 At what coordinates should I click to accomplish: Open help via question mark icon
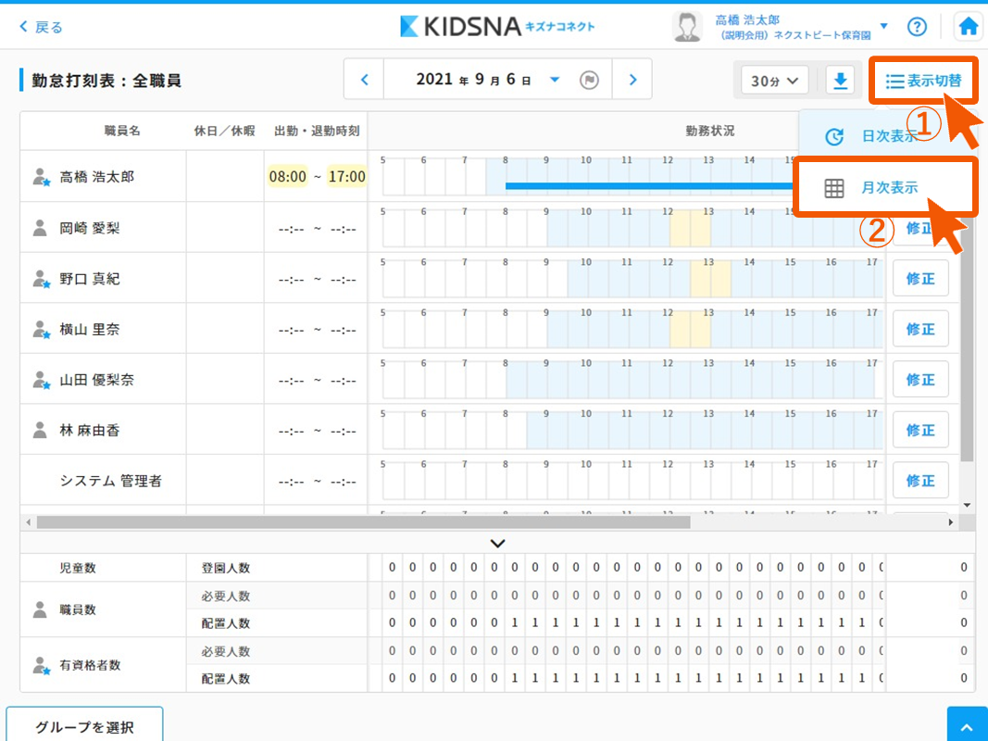point(917,26)
